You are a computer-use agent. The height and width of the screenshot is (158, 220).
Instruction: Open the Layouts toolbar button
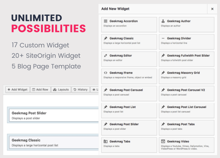(x=61, y=89)
